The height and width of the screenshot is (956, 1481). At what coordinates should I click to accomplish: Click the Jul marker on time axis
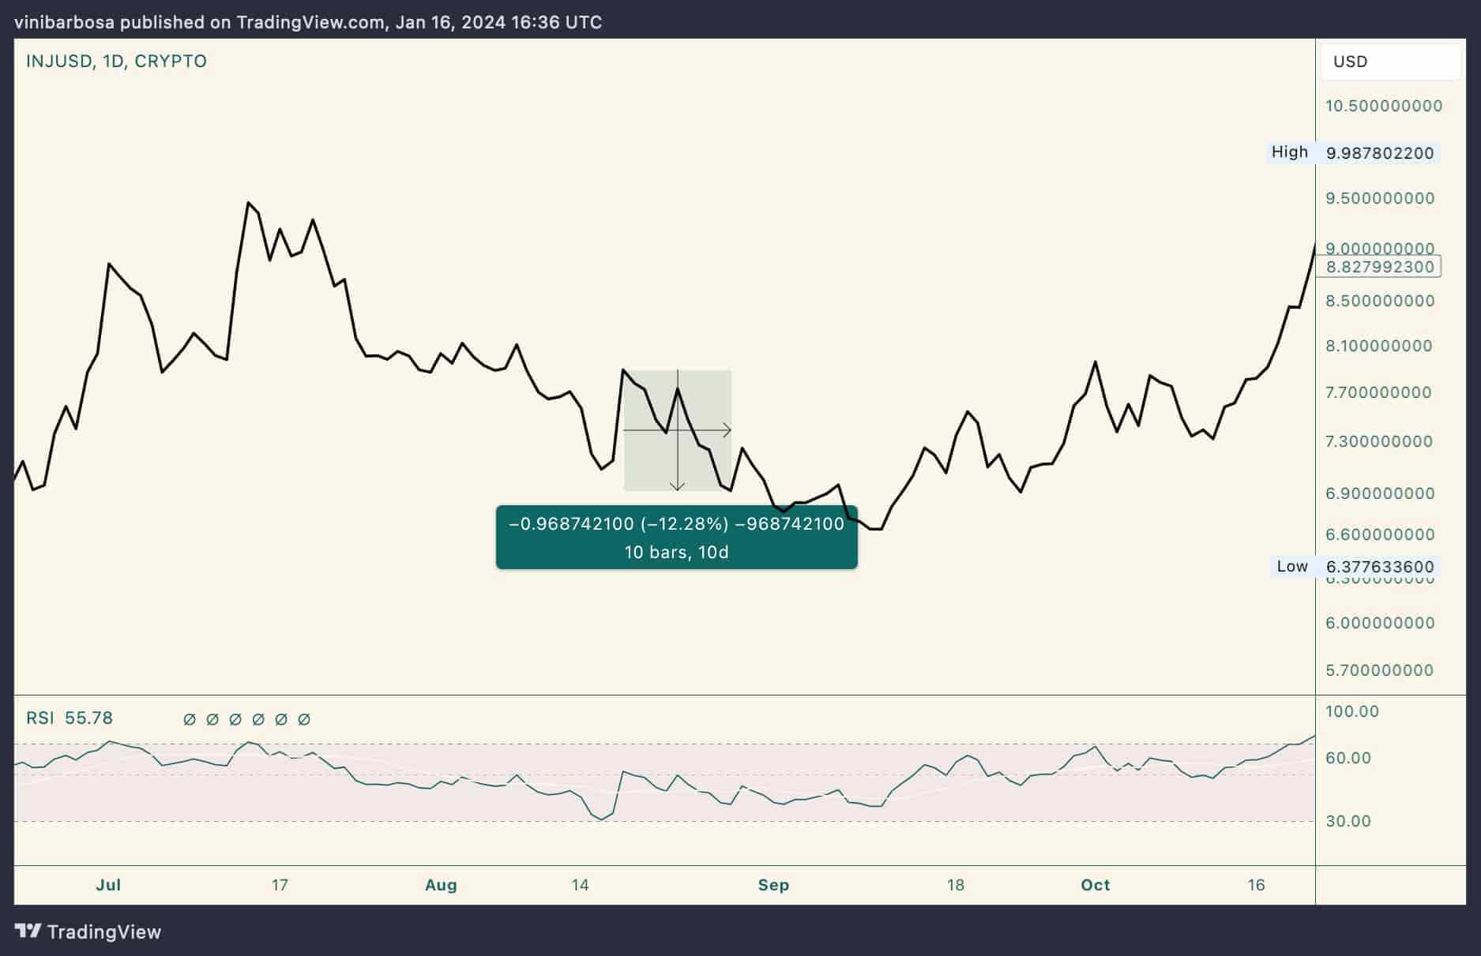[108, 885]
